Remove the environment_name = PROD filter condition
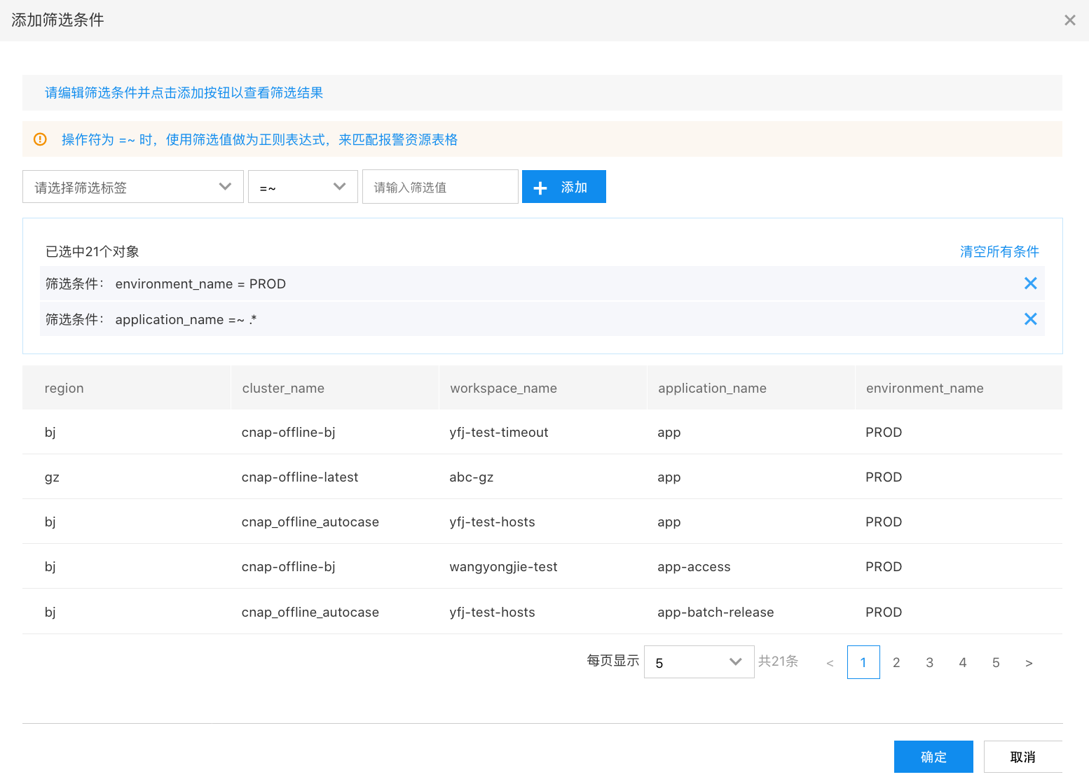 (1030, 283)
